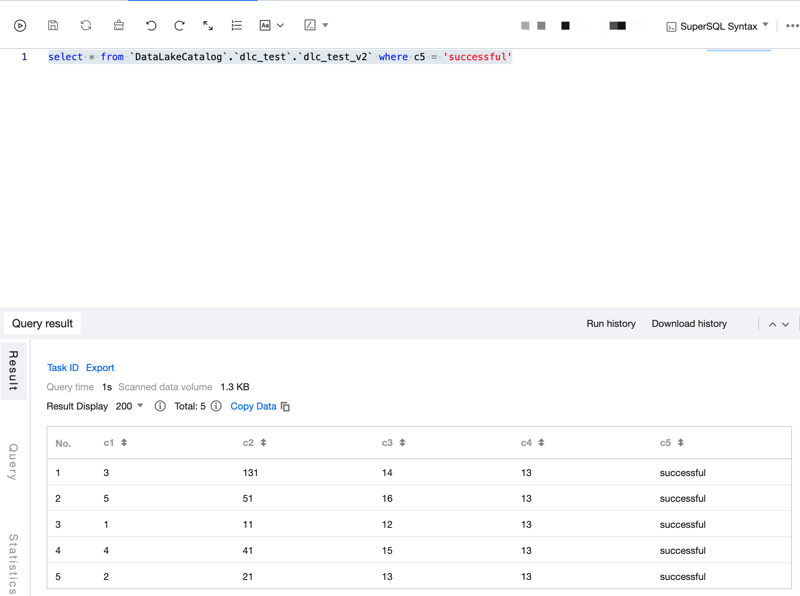Redo the last editor change
This screenshot has width=800, height=596.
180,26
